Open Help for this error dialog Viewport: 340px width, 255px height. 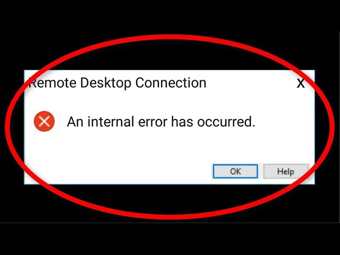click(286, 171)
